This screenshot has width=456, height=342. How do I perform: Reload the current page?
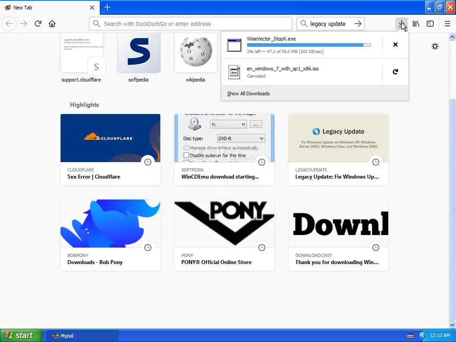(x=38, y=24)
